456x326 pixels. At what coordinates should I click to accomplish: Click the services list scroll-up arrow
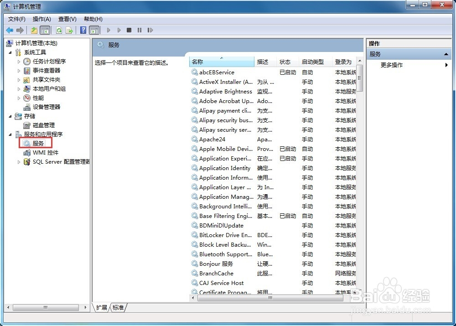[x=360, y=61]
